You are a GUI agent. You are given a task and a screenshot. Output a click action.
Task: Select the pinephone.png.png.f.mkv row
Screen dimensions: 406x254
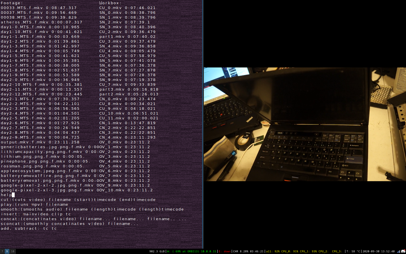[x=46, y=161]
